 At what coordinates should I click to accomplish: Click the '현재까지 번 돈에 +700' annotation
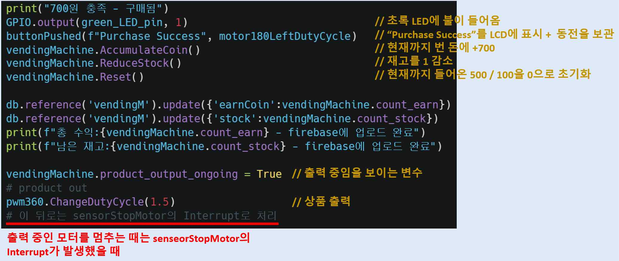(x=435, y=48)
